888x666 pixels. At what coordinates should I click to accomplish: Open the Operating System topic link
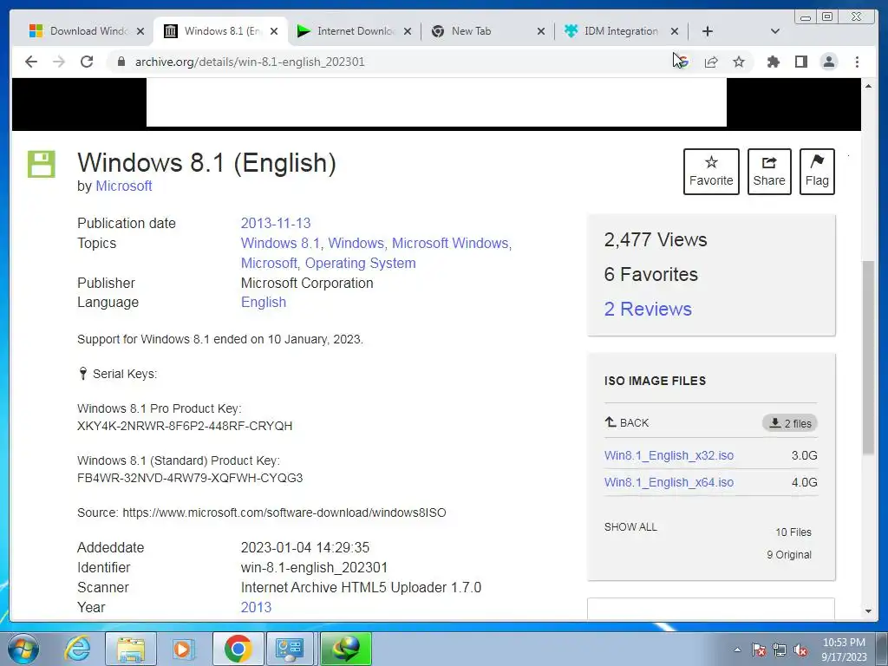360,263
